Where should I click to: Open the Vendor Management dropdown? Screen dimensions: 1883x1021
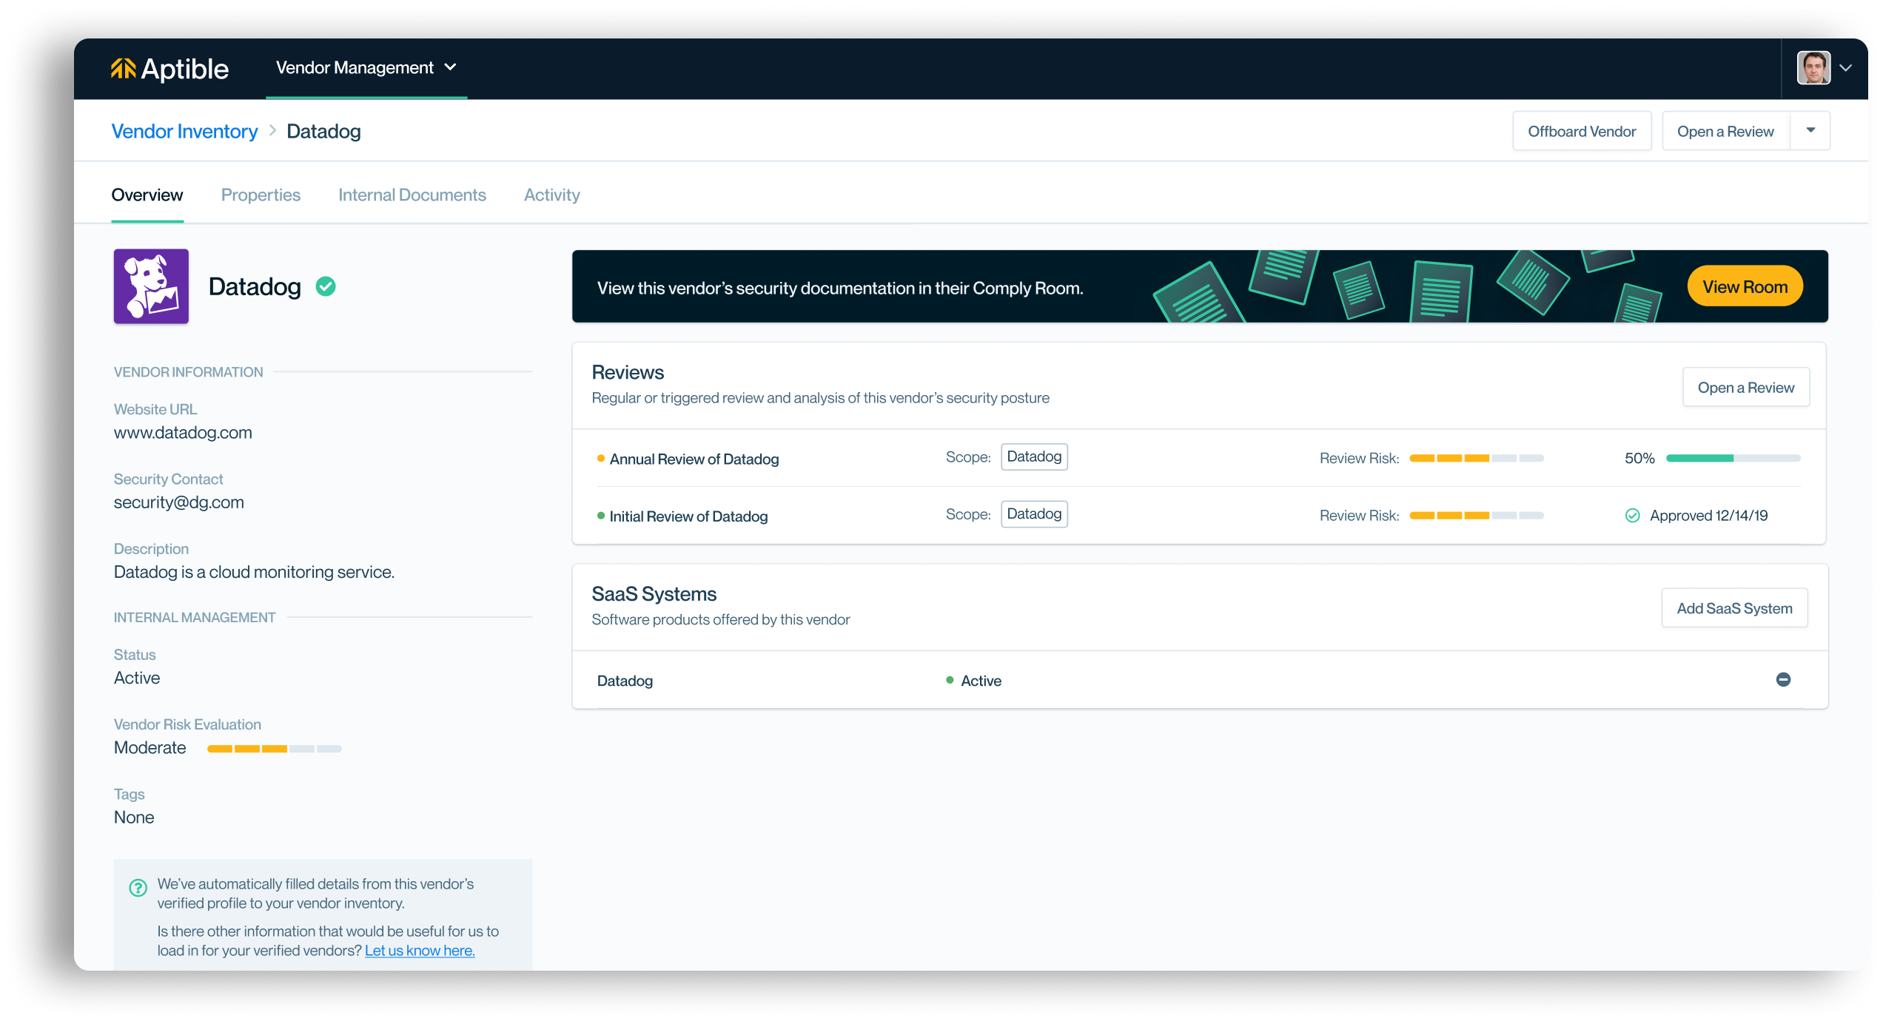point(366,68)
